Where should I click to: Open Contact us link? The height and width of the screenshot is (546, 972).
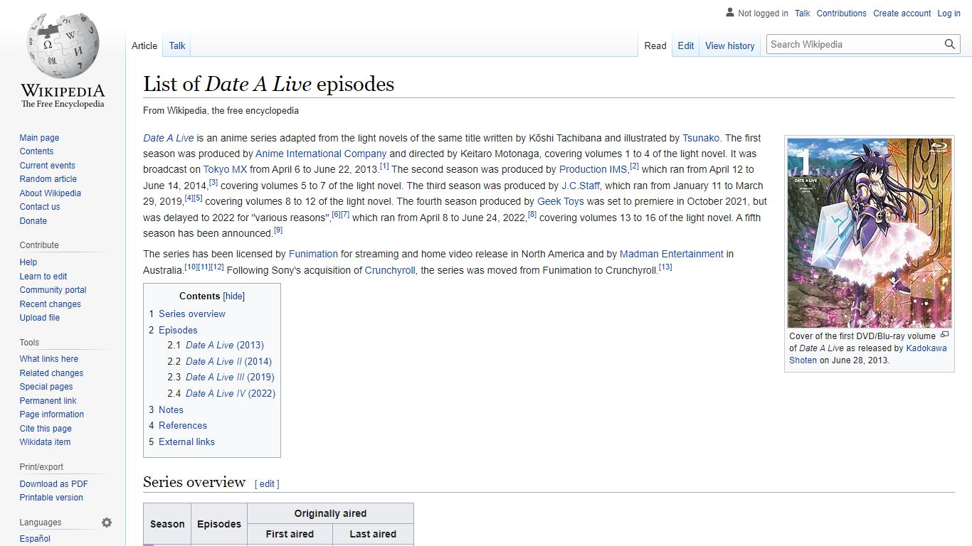(40, 207)
